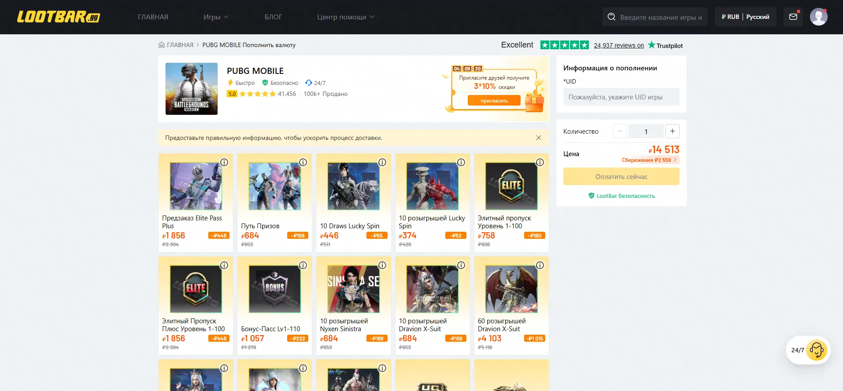Click the Trustpilot logo
Viewport: 843px width, 391px height.
[x=665, y=45]
